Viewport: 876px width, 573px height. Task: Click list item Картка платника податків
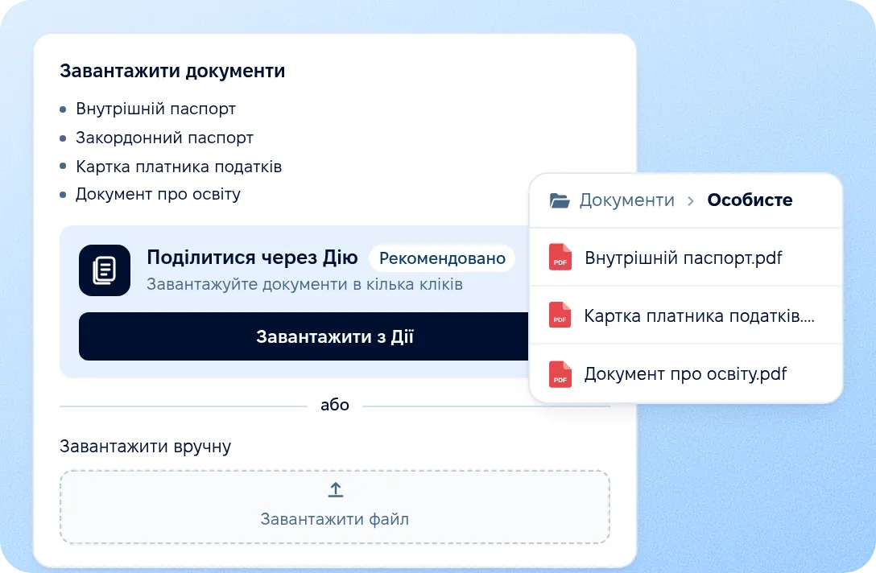(x=179, y=167)
